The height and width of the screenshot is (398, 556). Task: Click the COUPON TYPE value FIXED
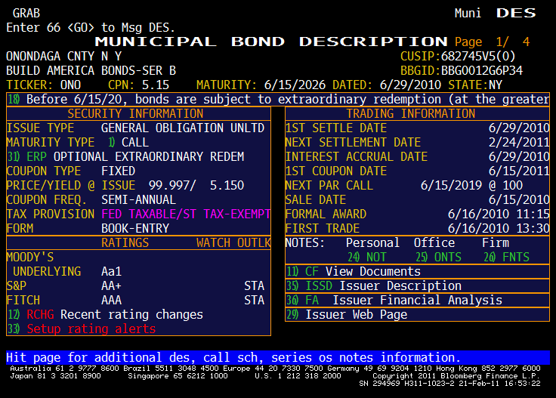pos(118,171)
